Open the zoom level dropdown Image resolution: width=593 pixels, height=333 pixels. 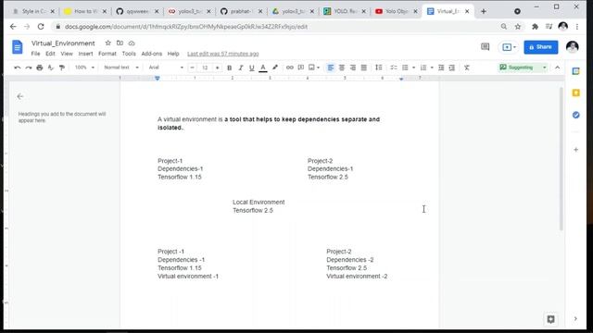point(84,68)
